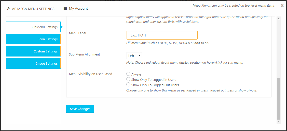Select the Always visibility radio button
The width and height of the screenshot is (287, 131).
(128, 74)
